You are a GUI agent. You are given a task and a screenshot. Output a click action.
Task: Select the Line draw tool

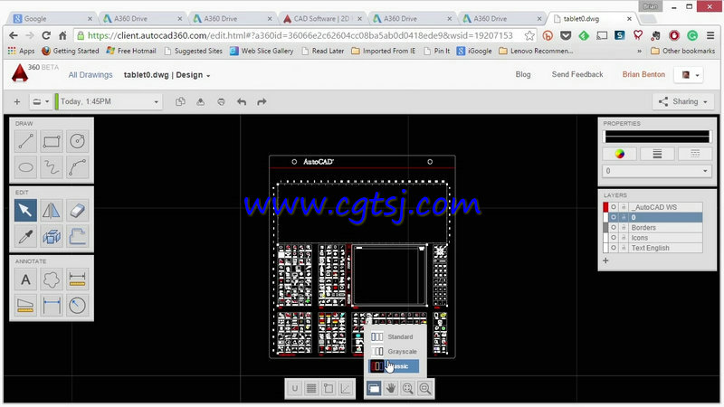click(x=25, y=142)
